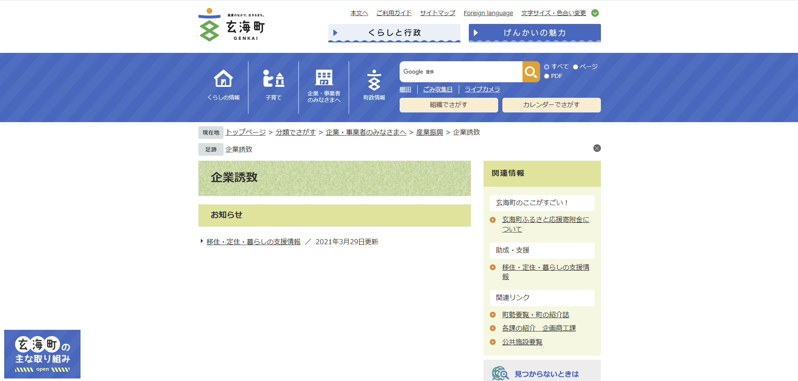798x381 pixels.
Task: Expand 文字サイズ・色合い変更 green arrow
Action: click(x=595, y=13)
